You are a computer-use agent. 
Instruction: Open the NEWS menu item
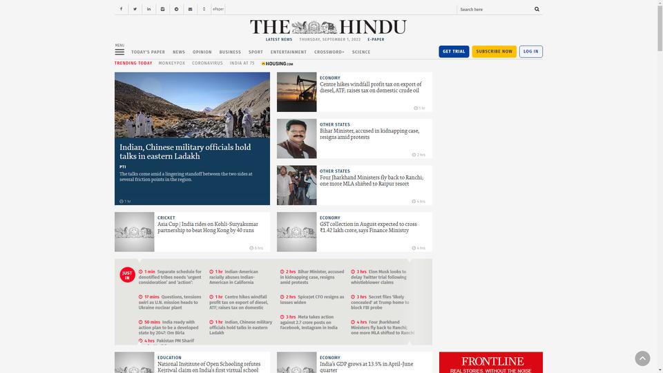point(179,52)
